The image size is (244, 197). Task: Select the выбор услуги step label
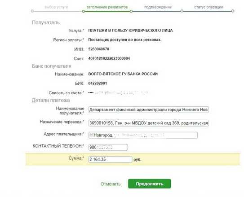click(56, 7)
